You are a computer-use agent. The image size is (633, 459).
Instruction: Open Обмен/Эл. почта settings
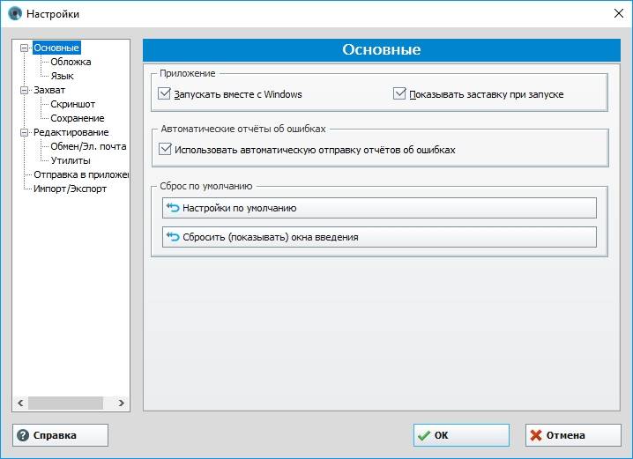coord(88,146)
